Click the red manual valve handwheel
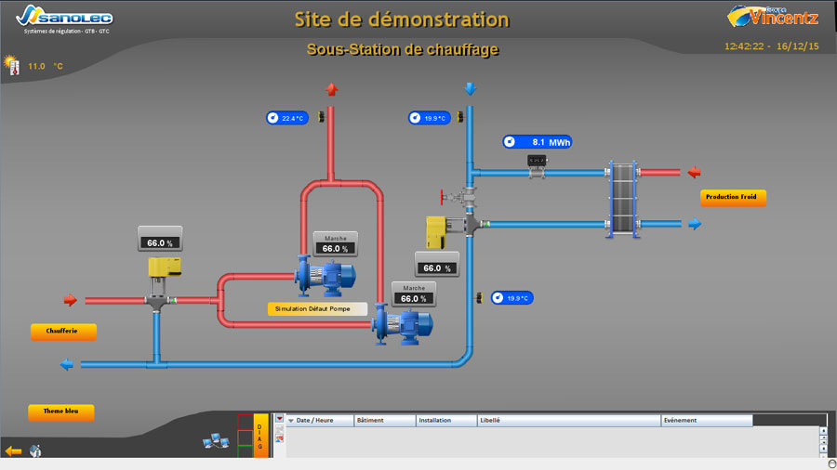This screenshot has height=470, width=837. point(442,197)
